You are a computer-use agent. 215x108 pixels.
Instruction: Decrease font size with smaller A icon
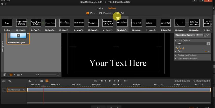pyautogui.click(x=208, y=35)
